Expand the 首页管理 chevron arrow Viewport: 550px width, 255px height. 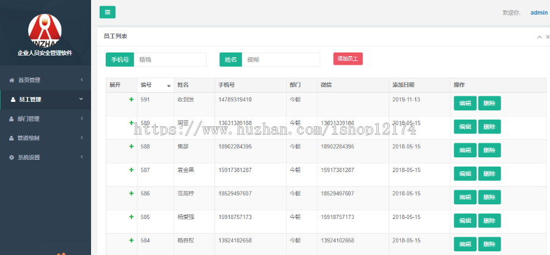click(81, 80)
